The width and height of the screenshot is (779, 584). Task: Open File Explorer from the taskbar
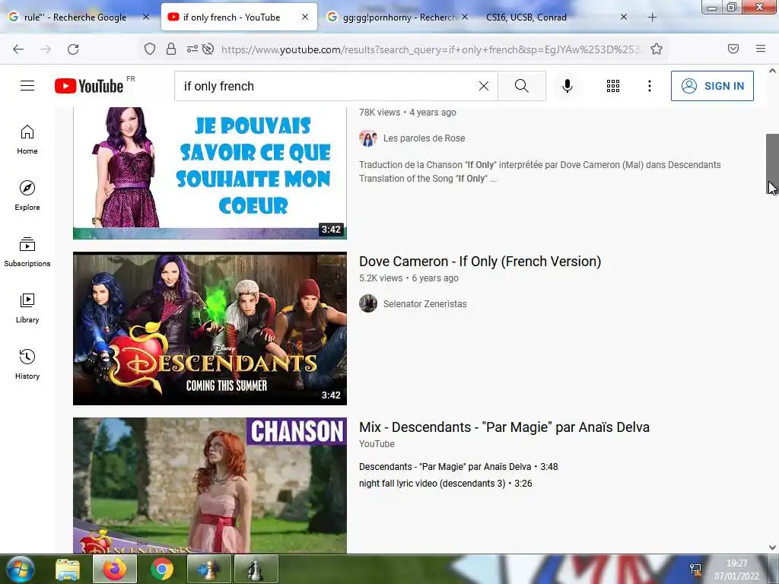click(68, 569)
